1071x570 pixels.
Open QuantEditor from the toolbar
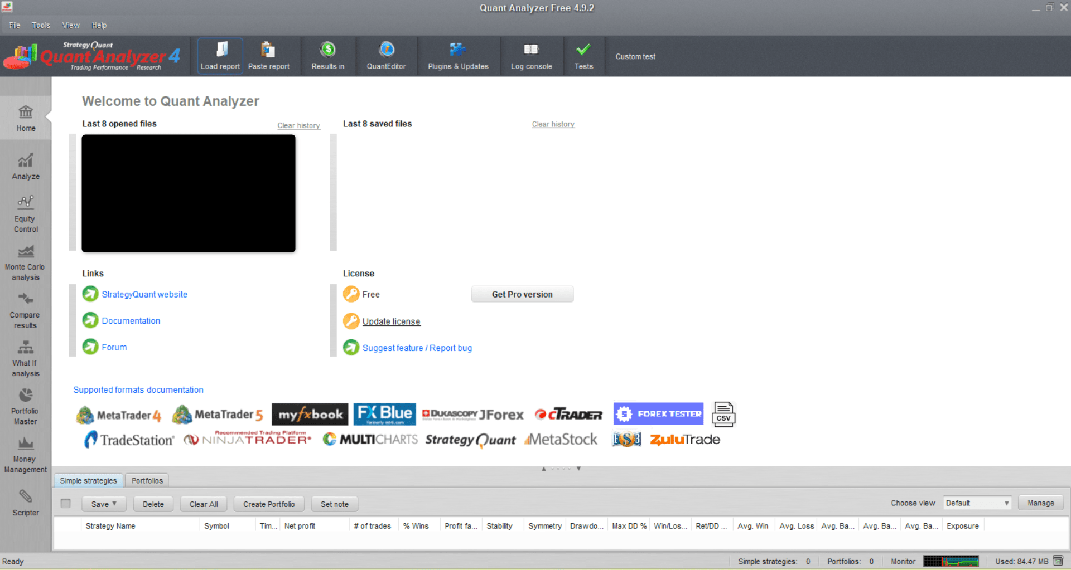[386, 56]
